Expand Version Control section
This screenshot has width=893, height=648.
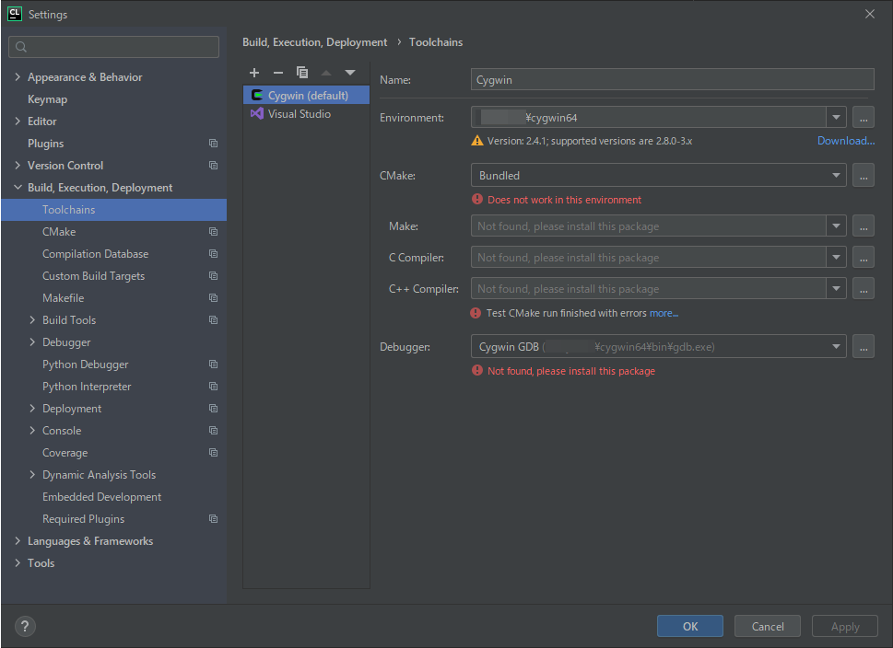[18, 165]
